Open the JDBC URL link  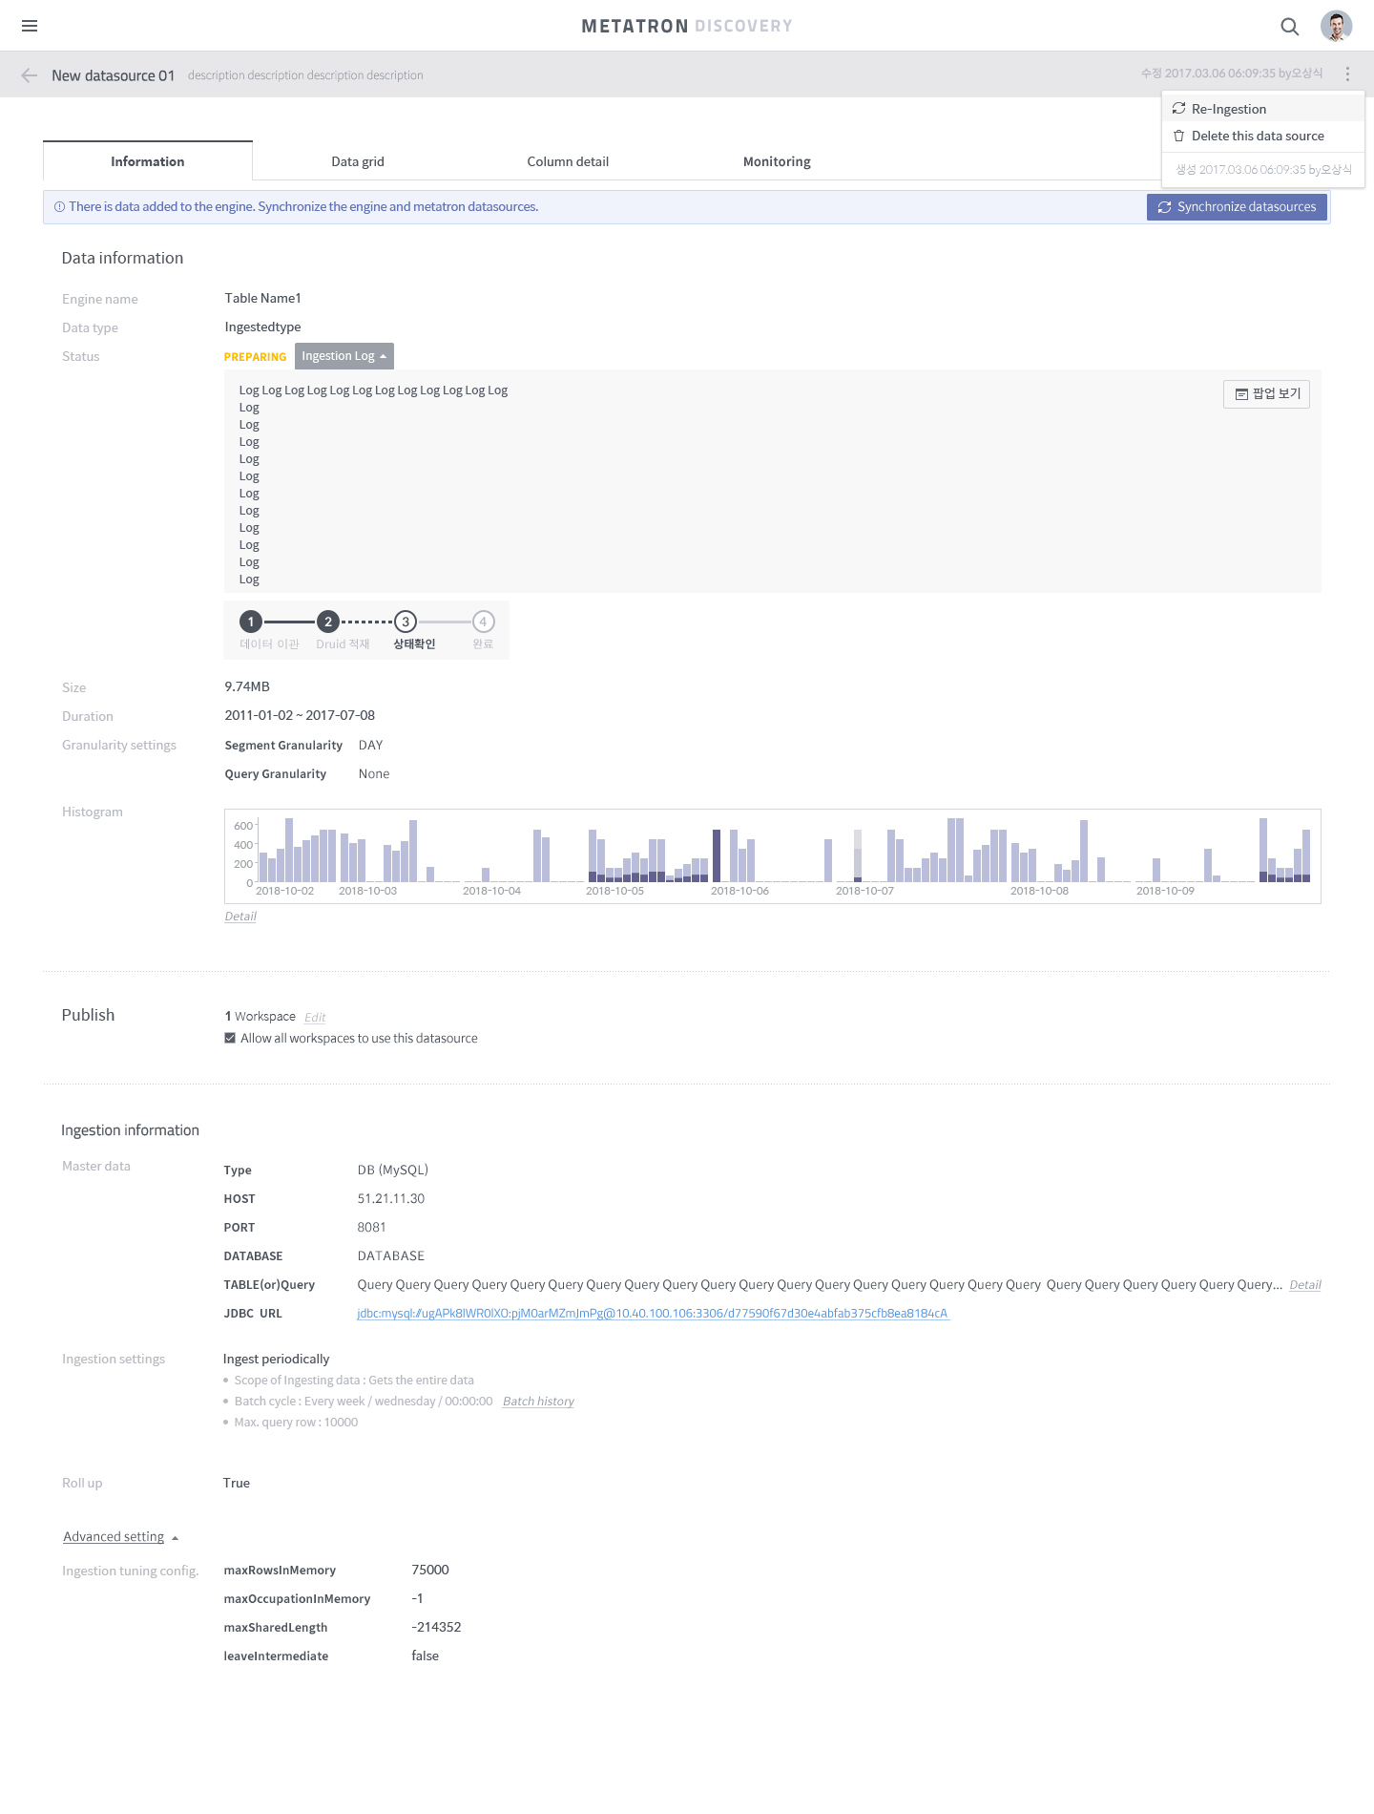pyautogui.click(x=653, y=1314)
